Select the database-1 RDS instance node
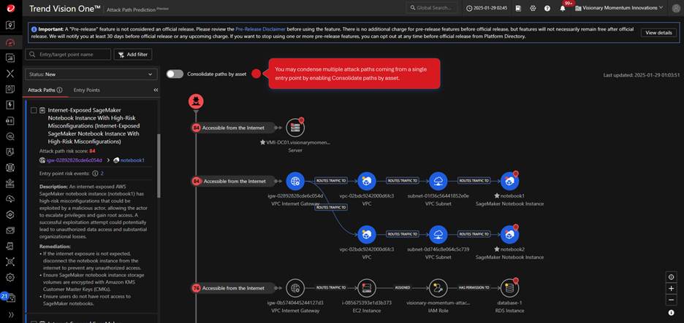This screenshot has height=323, width=684. point(509,288)
